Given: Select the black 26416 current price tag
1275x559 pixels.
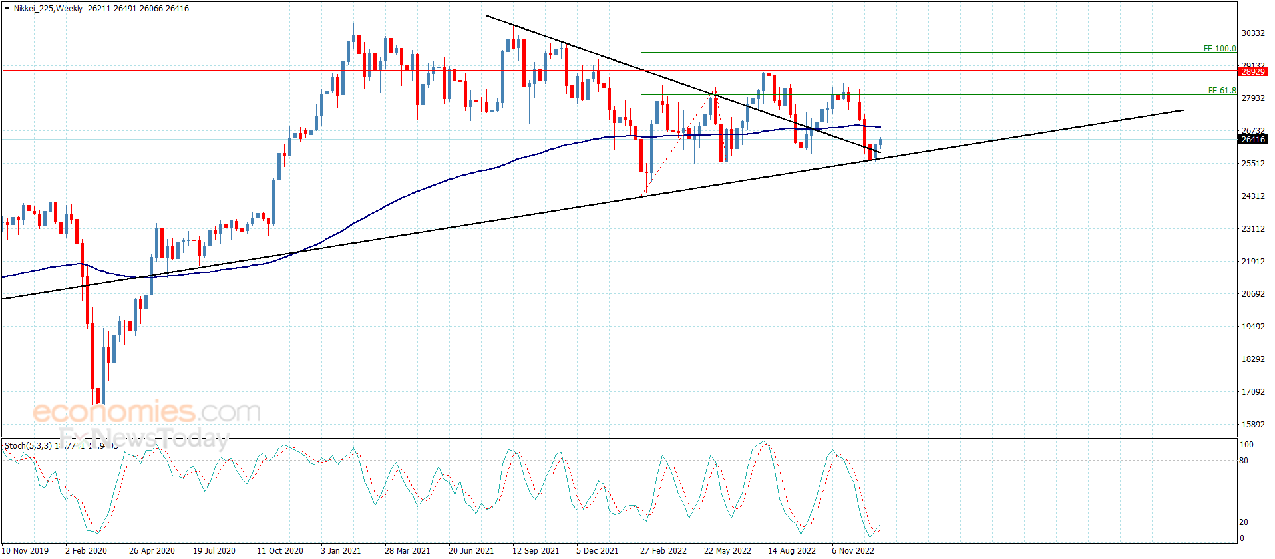Looking at the screenshot, I should 1252,139.
